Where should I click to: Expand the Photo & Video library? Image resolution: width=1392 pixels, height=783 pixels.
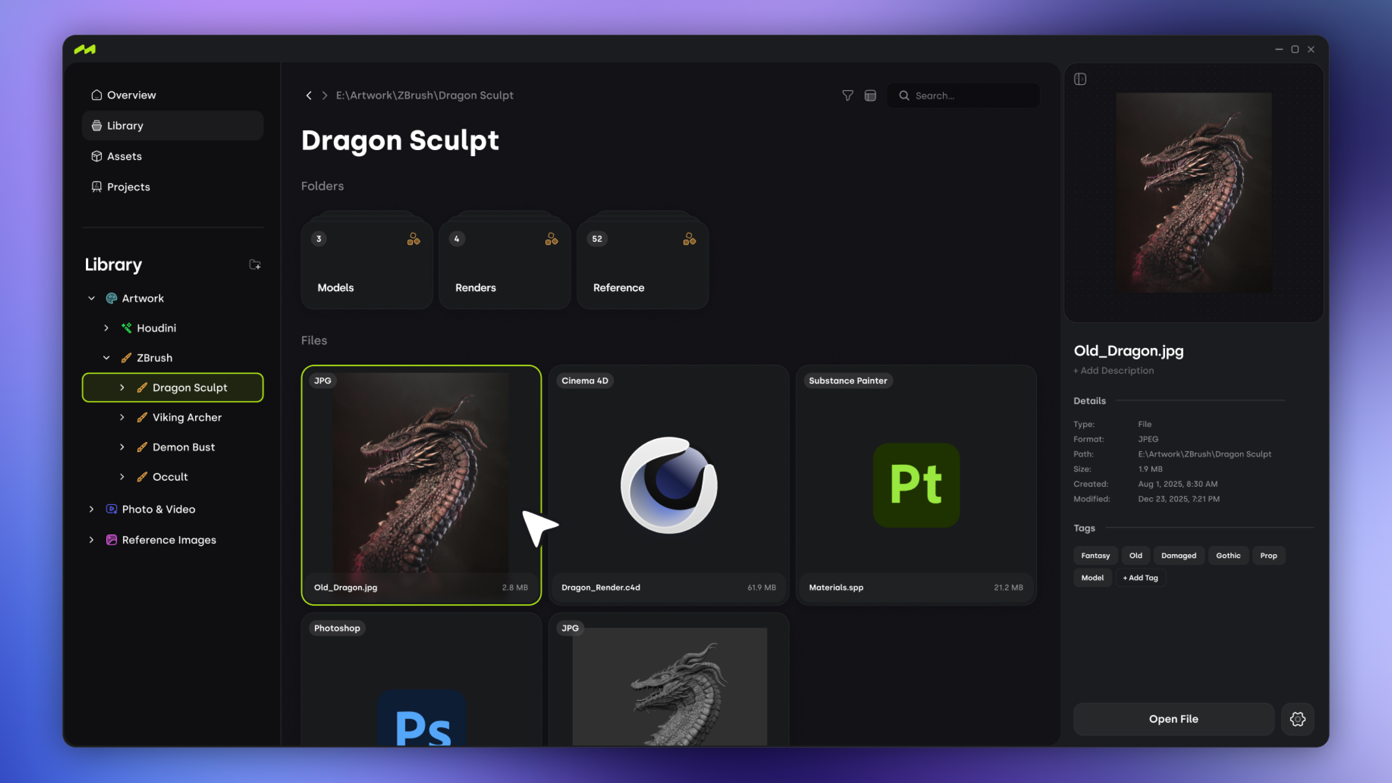coord(91,509)
